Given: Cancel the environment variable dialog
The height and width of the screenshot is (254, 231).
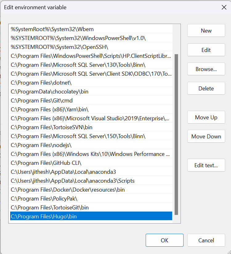Looking at the screenshot, I should click(x=206, y=240).
